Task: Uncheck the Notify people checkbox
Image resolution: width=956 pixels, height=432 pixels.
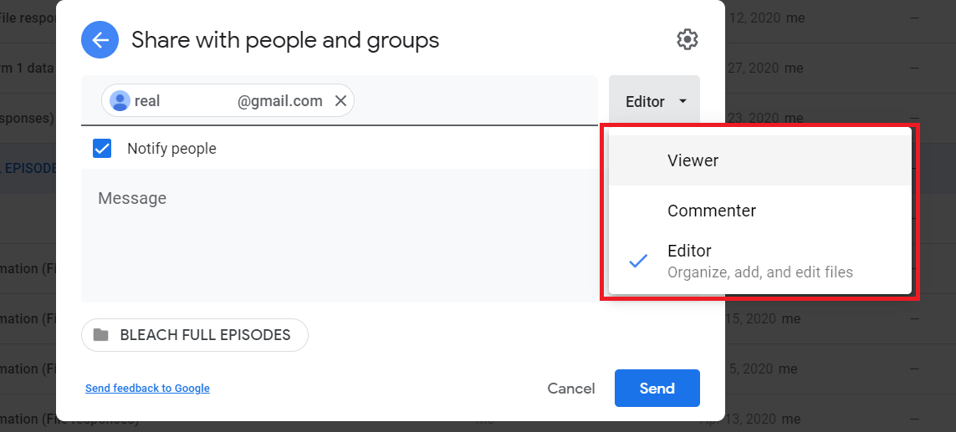Action: point(102,149)
